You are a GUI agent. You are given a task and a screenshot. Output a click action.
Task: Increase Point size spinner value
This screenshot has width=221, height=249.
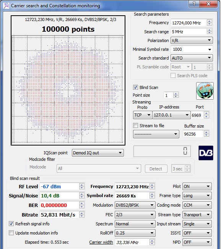coord(175,94)
